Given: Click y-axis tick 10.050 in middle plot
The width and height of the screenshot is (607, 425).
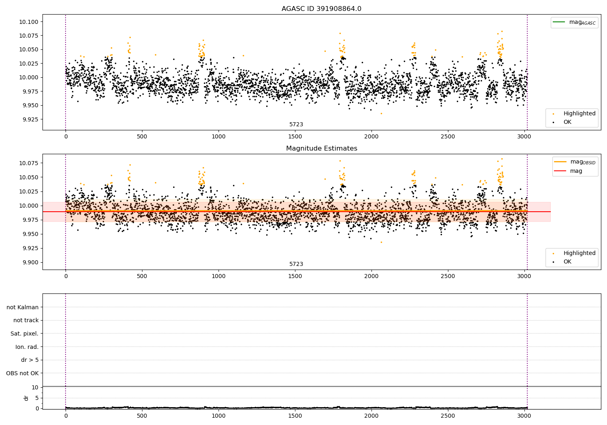Looking at the screenshot, I should pyautogui.click(x=29, y=177).
